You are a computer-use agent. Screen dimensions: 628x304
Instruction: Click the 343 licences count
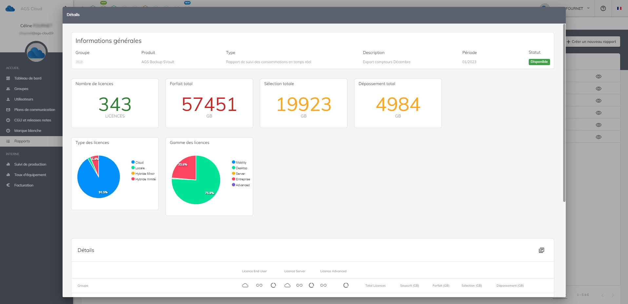pyautogui.click(x=115, y=104)
